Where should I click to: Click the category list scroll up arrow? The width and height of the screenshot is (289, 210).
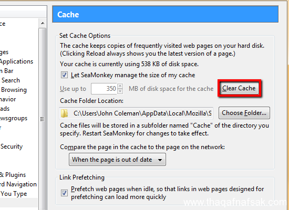[x=43, y=23]
